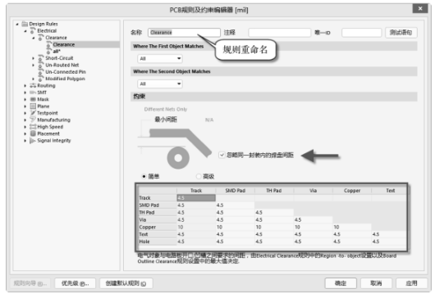Toggle ignore pad clearance within same footprint checkbox

[222, 155]
